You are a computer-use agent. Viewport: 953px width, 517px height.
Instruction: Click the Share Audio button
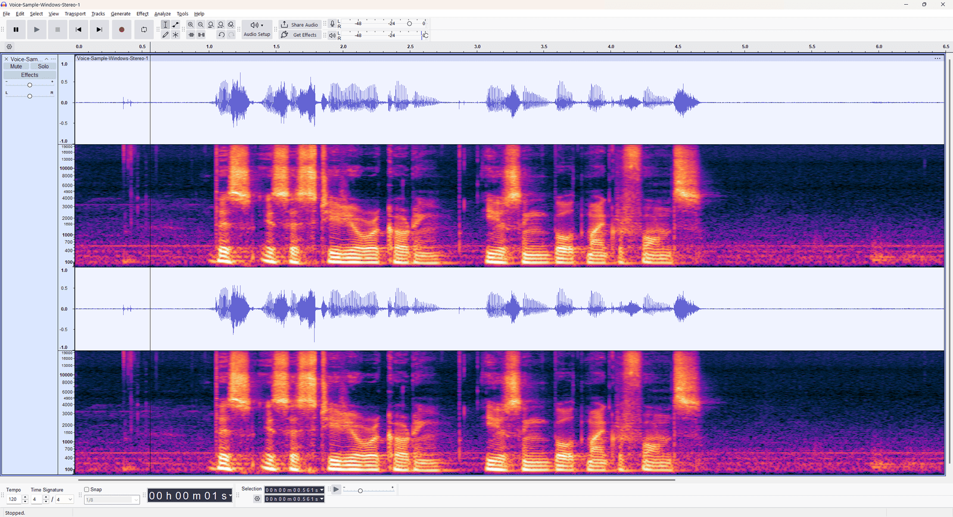point(300,24)
